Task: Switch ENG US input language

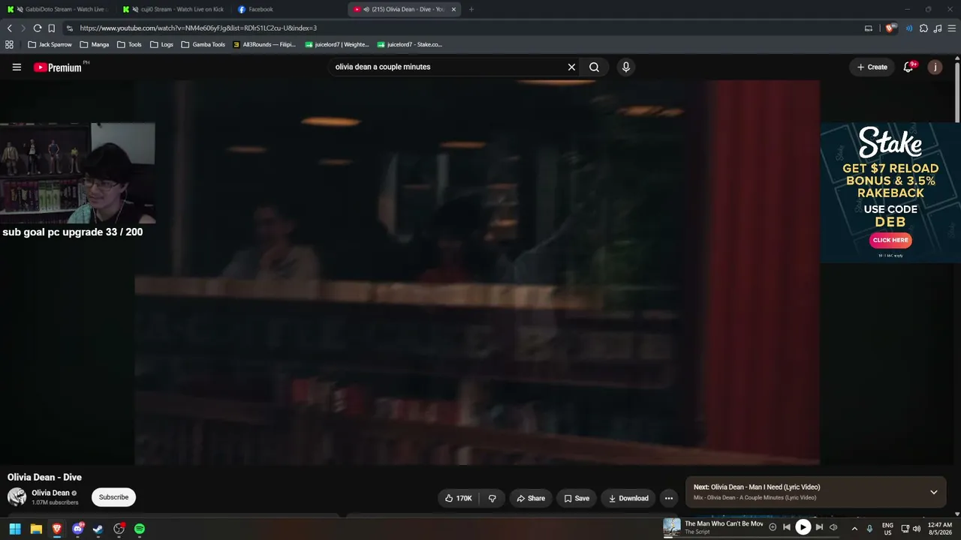Action: (x=887, y=529)
